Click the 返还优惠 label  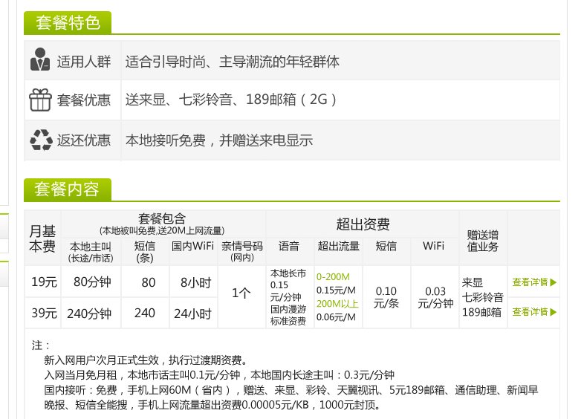(x=84, y=140)
